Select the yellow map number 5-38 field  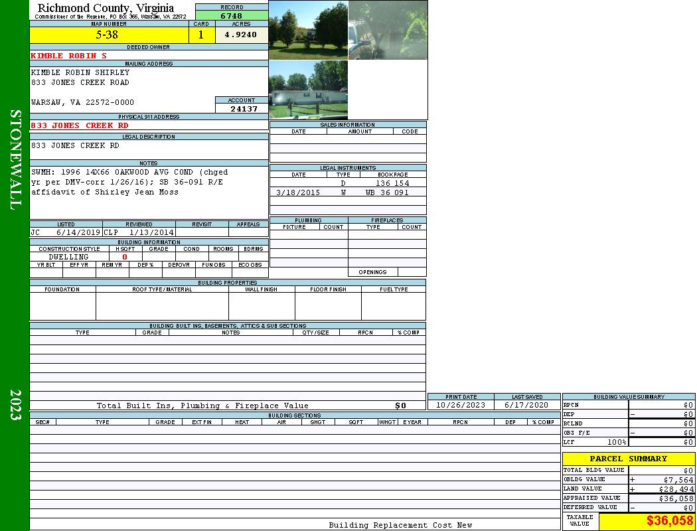(x=108, y=35)
